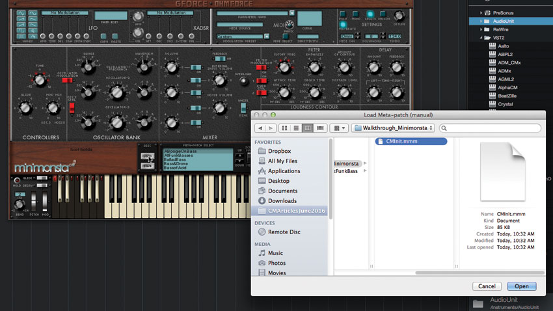The image size is (553, 311).
Task: Enable Poly voice mode in Settings
Action: click(342, 14)
